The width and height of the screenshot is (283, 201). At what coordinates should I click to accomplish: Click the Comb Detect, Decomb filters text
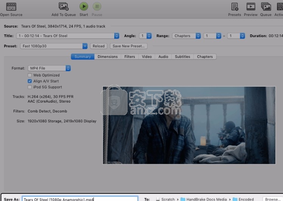[47, 111]
